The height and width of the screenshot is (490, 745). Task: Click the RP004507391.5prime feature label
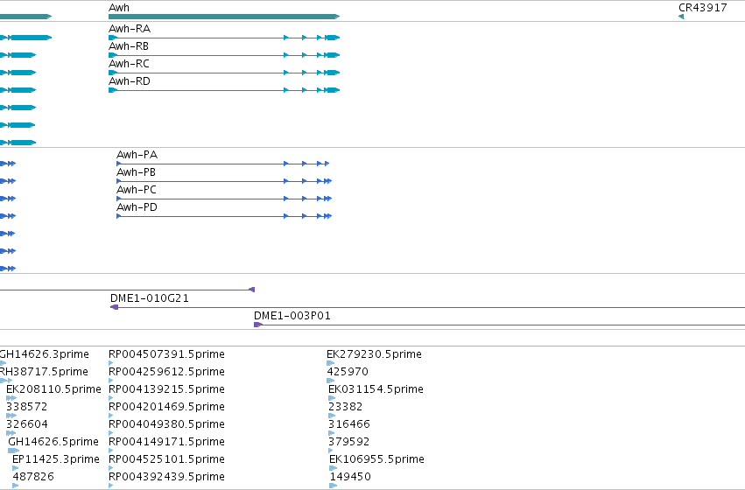coord(166,354)
